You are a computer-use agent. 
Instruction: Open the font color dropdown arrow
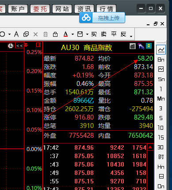pos(73,35)
